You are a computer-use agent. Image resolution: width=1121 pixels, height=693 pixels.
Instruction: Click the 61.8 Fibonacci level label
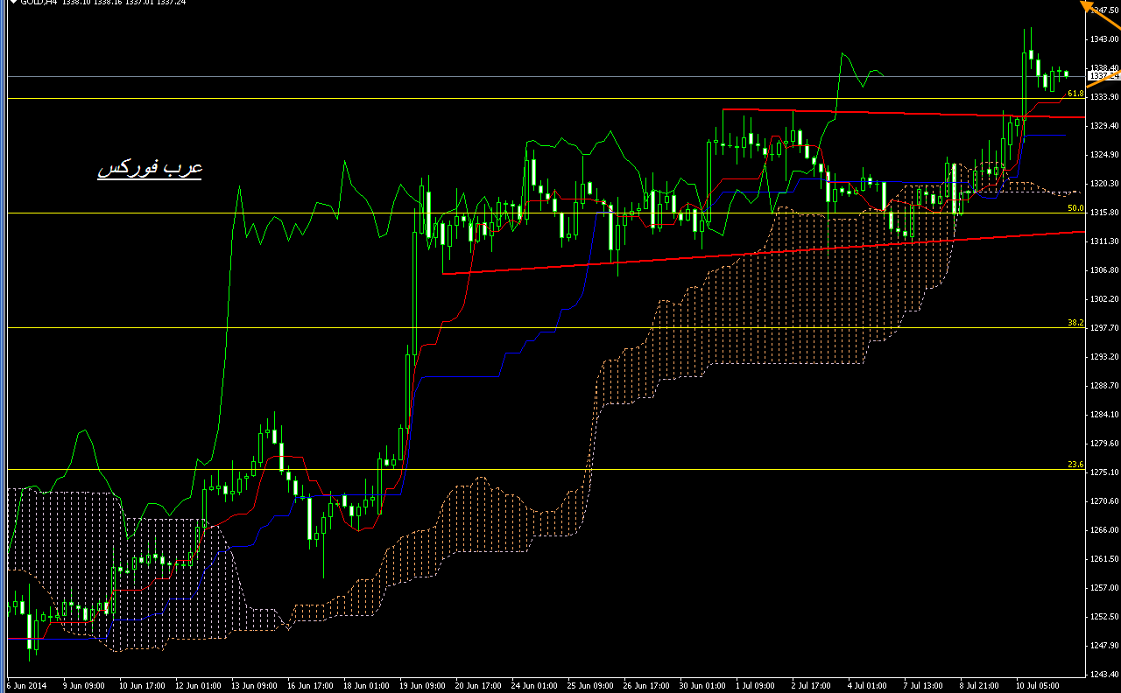tap(1075, 93)
